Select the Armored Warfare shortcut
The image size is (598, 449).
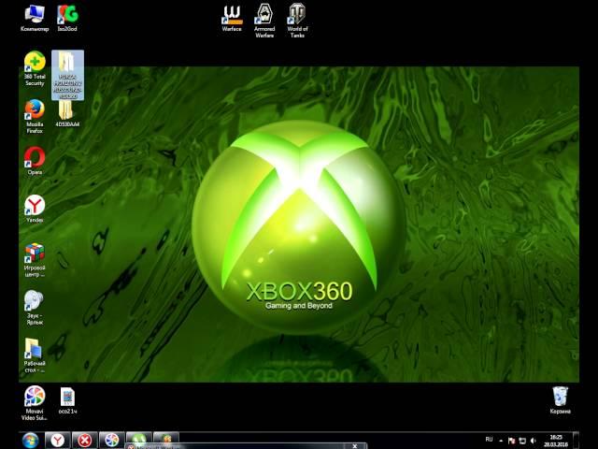[264, 21]
